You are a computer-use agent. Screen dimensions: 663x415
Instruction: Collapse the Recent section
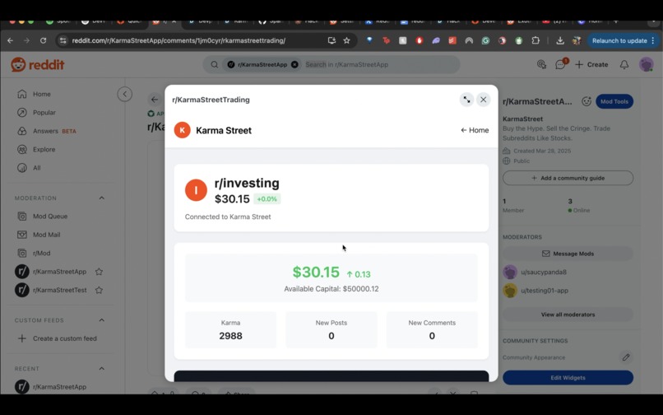pyautogui.click(x=101, y=368)
